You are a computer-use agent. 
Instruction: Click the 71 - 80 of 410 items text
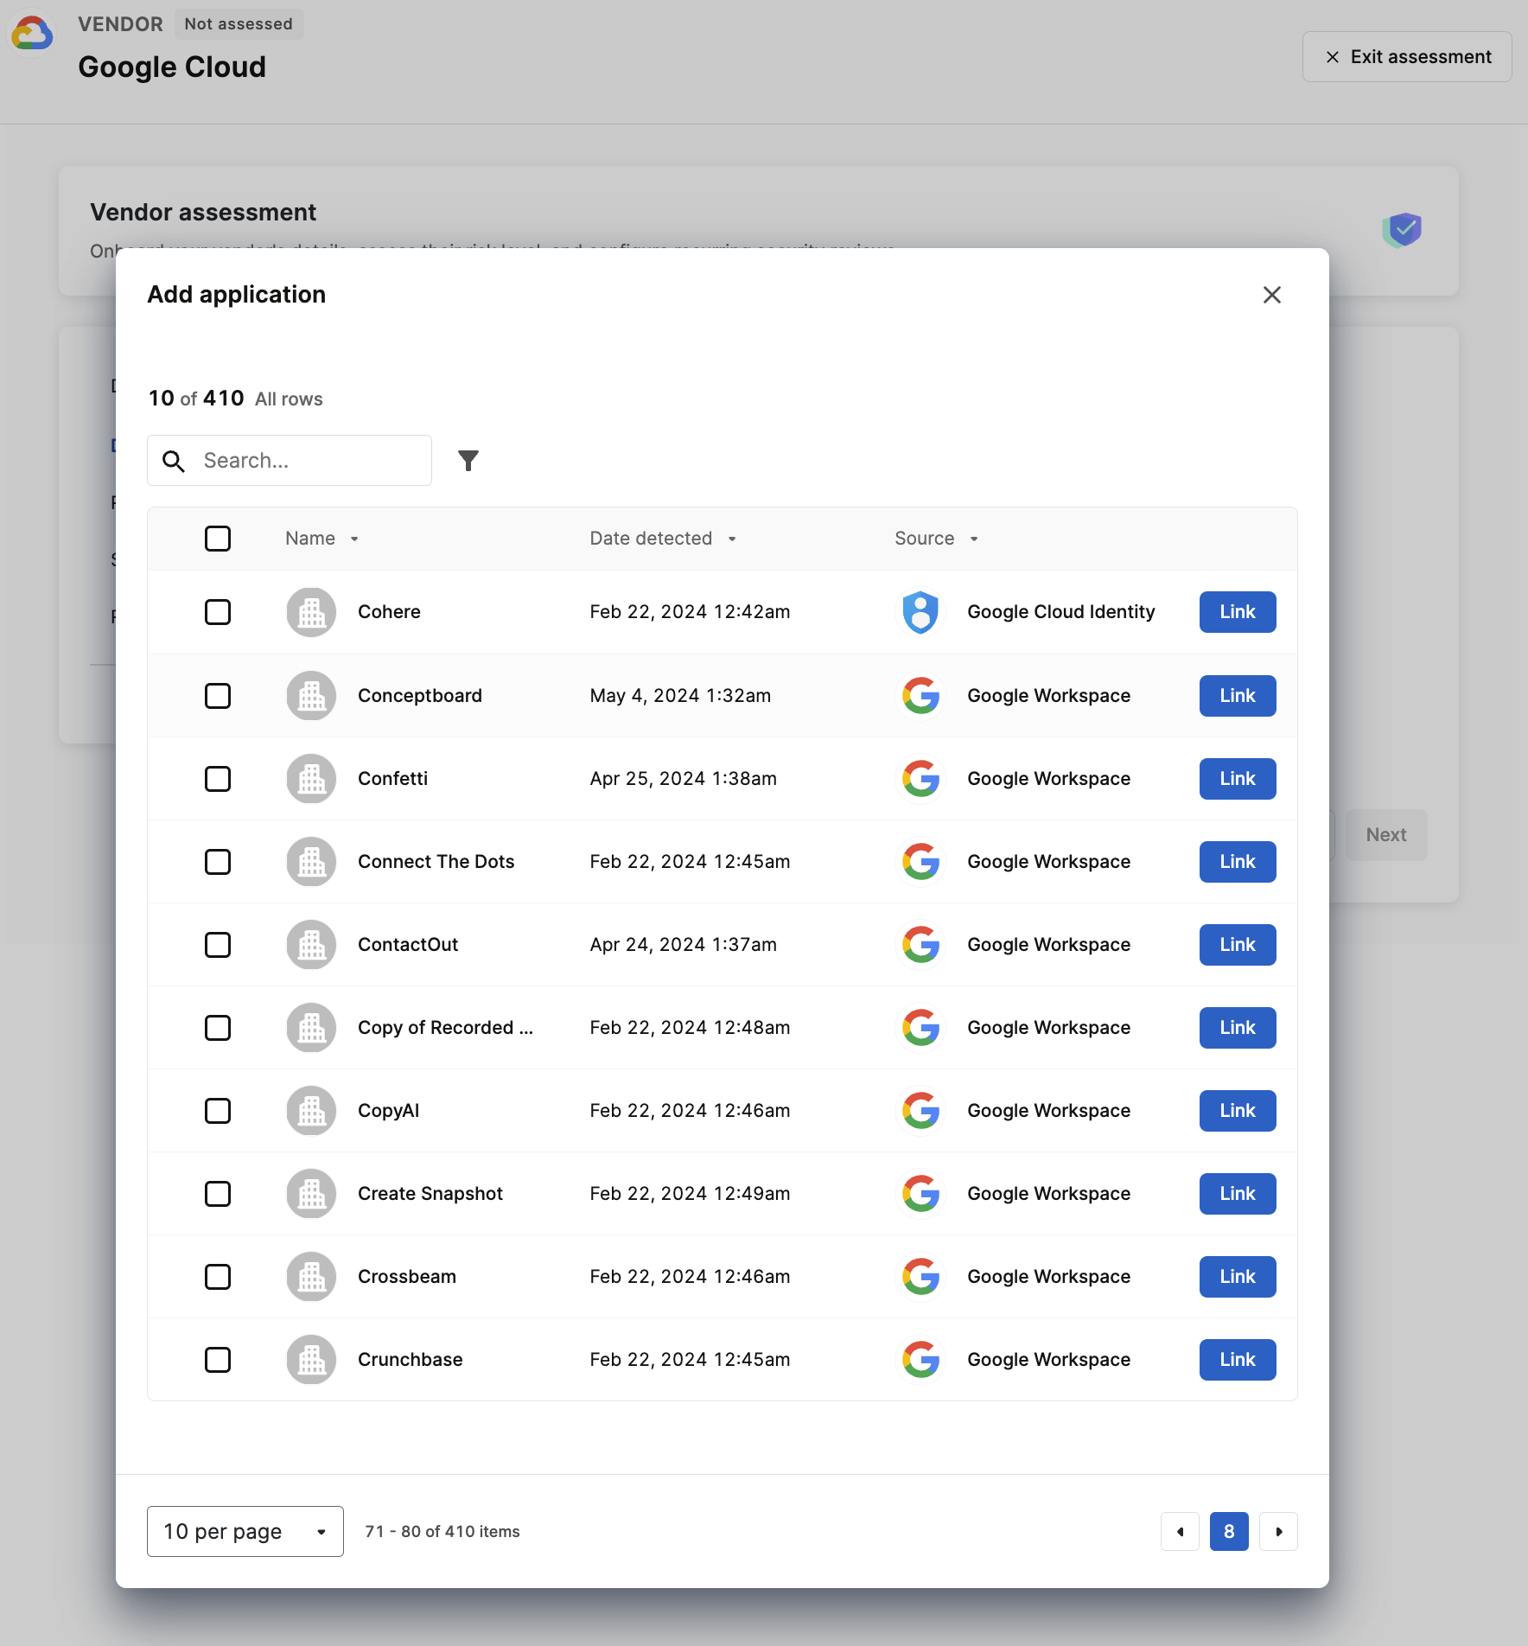coord(442,1532)
